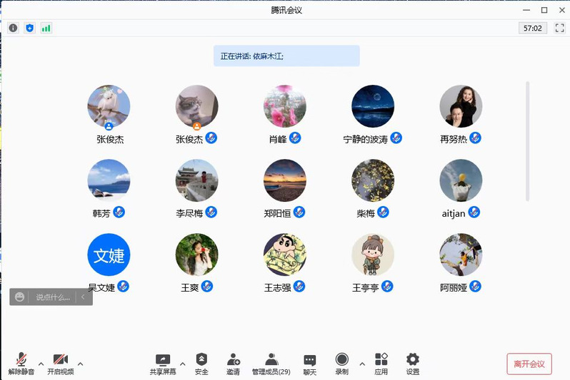Click the emoji smiley in chat bar

point(19,297)
